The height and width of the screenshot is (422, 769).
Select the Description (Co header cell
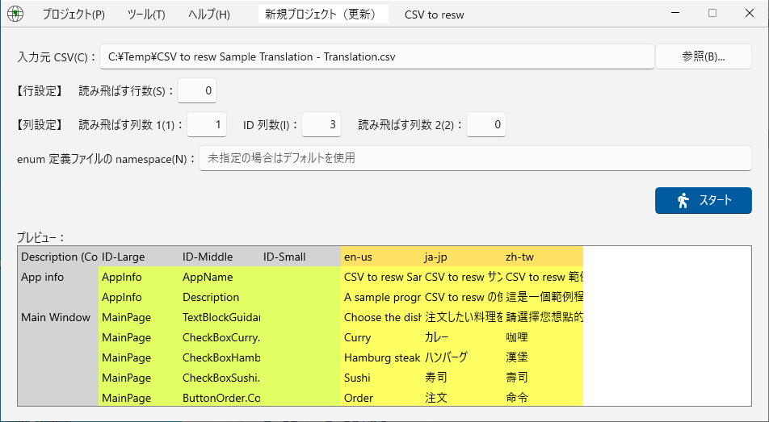[x=58, y=257]
